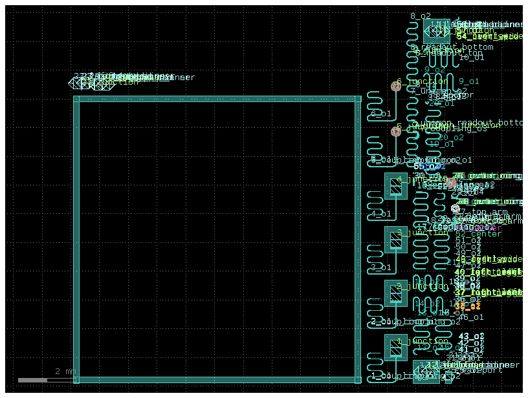Select the hatched pad at 1_junction
The image size is (528, 398).
[x=396, y=348]
